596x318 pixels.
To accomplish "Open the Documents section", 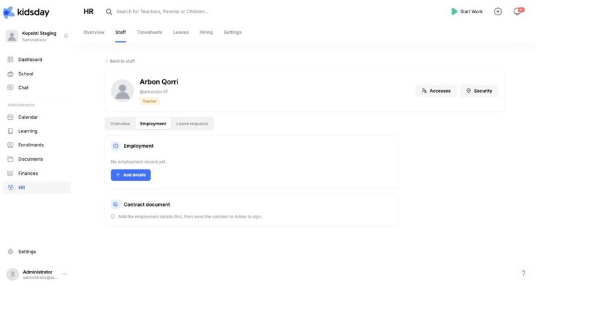I will (x=36, y=159).
